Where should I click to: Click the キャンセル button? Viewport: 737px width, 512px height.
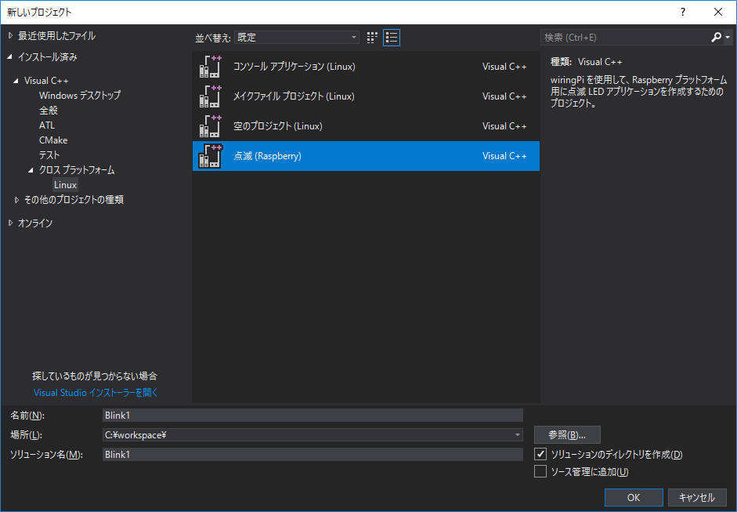(x=697, y=497)
